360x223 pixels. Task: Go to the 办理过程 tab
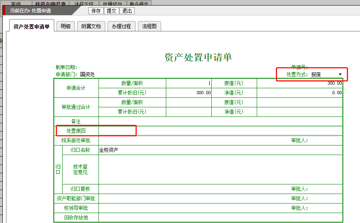coord(121,27)
